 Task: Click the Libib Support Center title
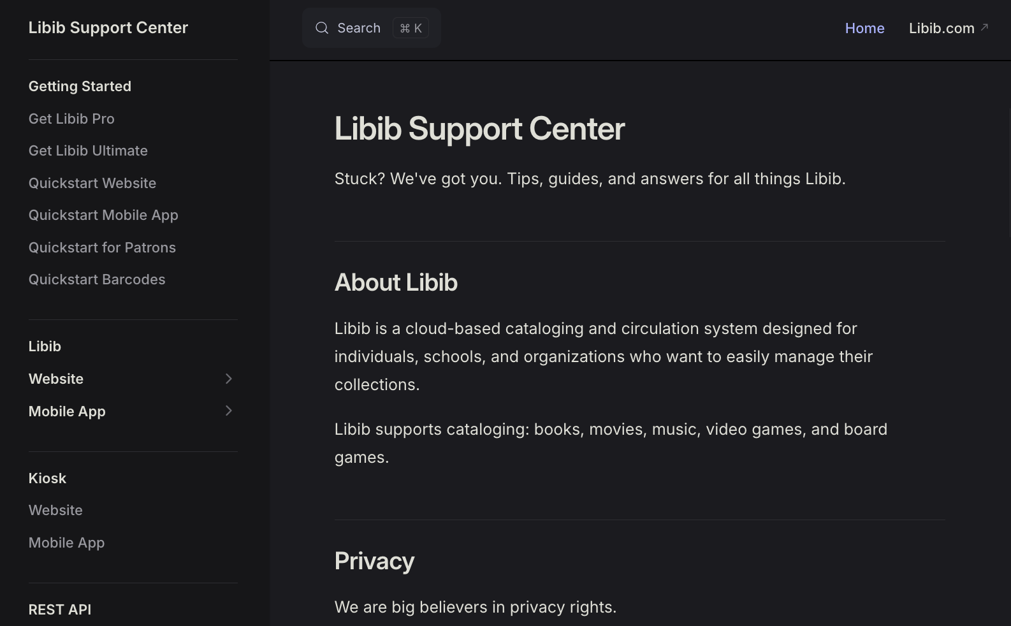(x=108, y=27)
